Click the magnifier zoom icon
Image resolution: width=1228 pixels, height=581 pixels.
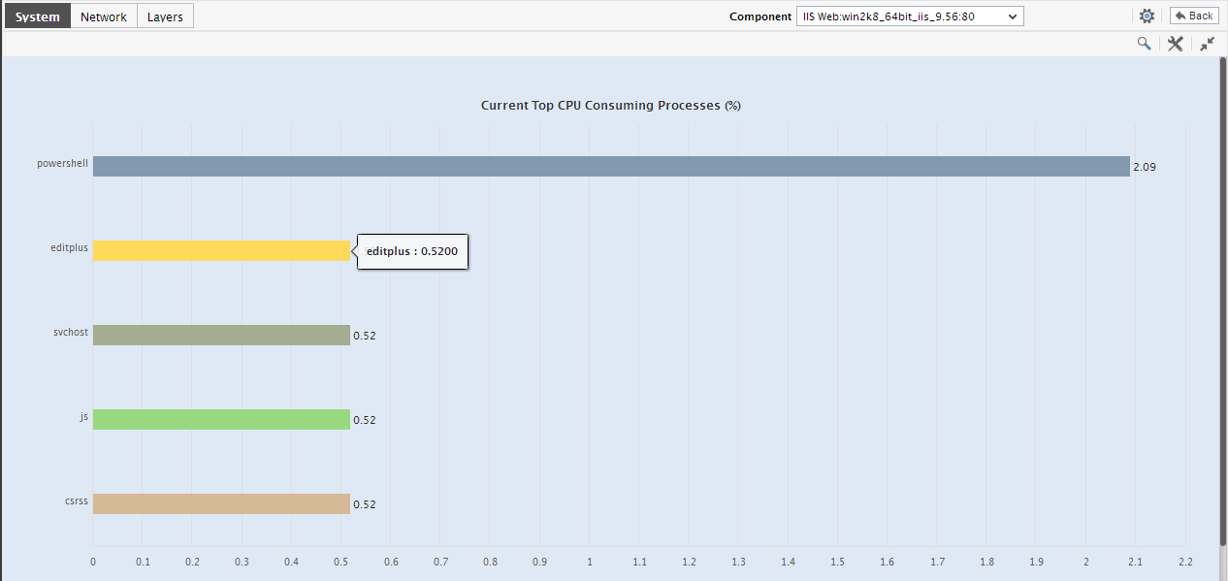[x=1145, y=44]
